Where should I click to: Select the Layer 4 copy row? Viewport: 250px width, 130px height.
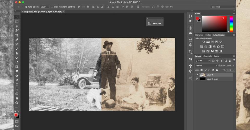tap(214, 79)
